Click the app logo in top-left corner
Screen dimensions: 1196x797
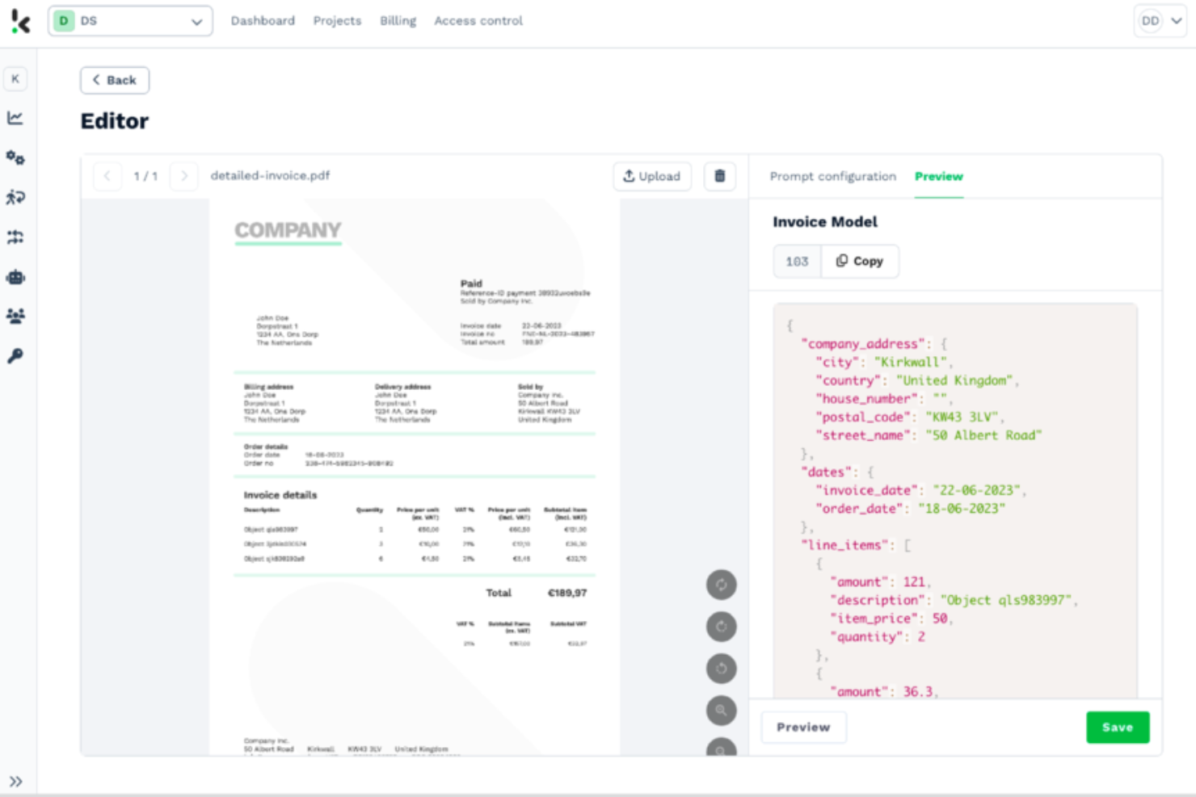click(x=20, y=21)
